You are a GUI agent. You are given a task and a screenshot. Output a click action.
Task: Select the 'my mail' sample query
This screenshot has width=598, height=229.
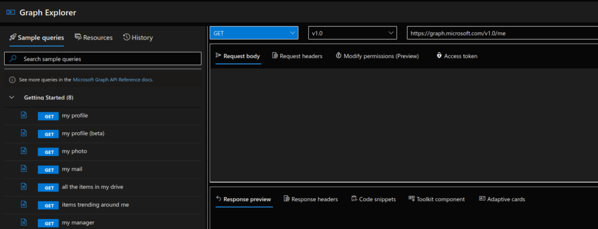coord(103,170)
